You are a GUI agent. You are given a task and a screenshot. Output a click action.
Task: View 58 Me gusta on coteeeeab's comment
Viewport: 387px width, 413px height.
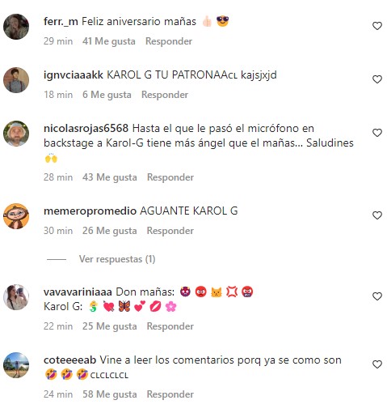(110, 394)
